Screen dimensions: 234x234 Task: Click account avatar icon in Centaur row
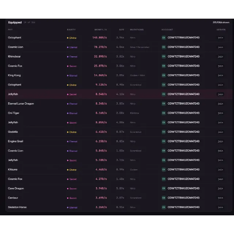coord(163,198)
